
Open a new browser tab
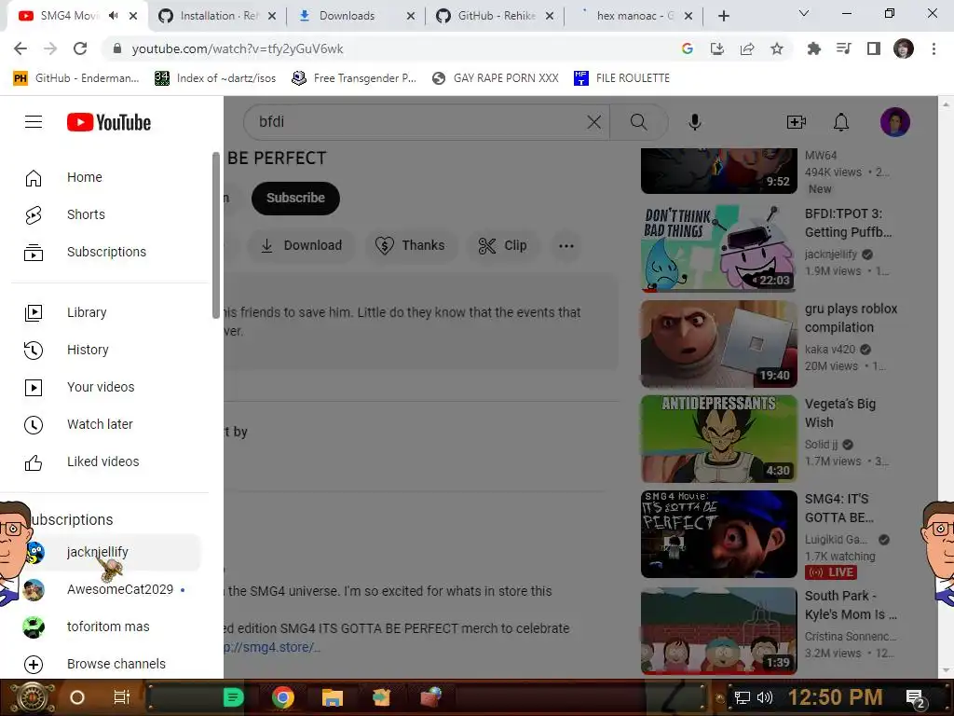(x=723, y=17)
